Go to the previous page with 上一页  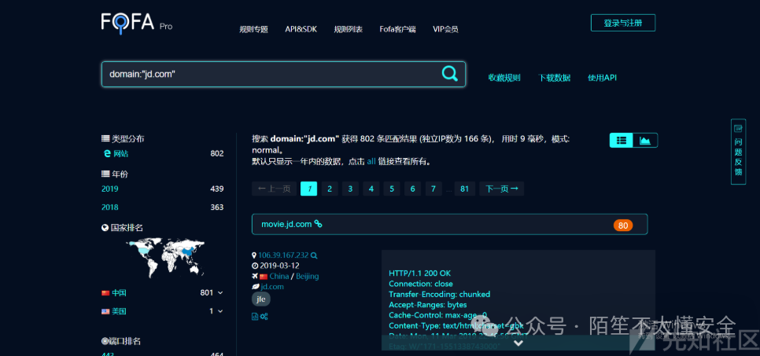[274, 189]
